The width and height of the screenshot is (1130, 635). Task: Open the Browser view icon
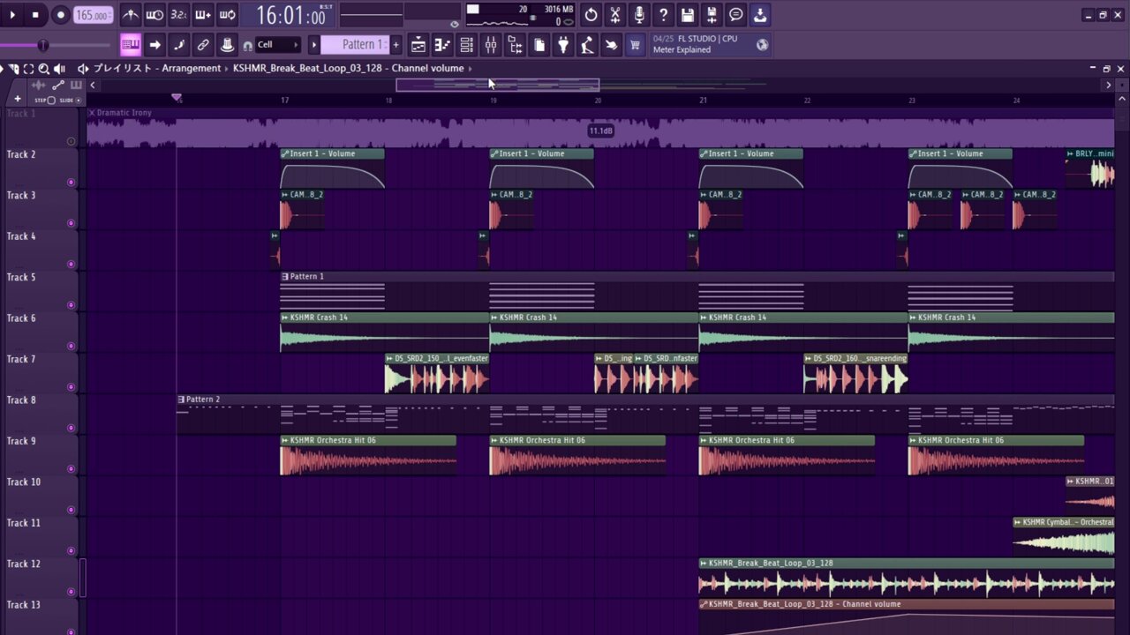point(515,45)
